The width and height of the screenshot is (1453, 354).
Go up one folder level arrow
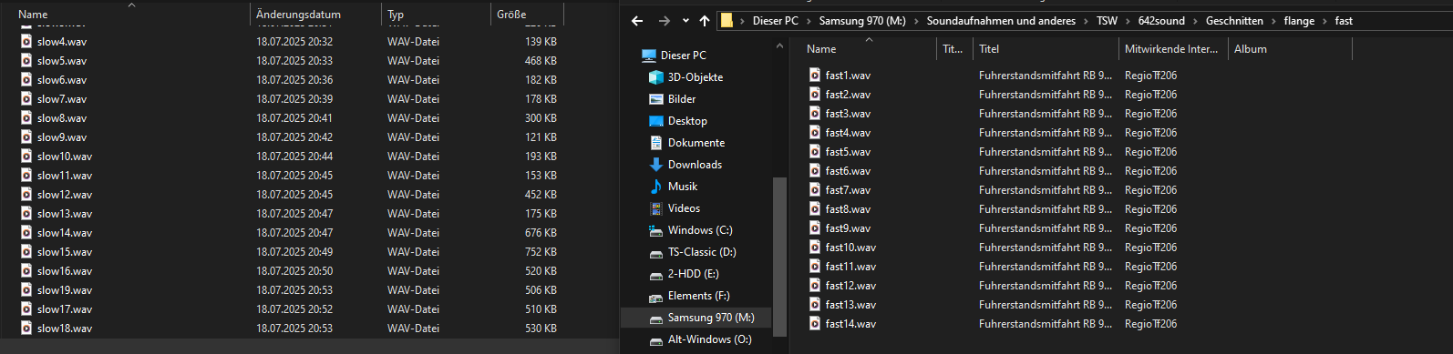click(x=705, y=21)
